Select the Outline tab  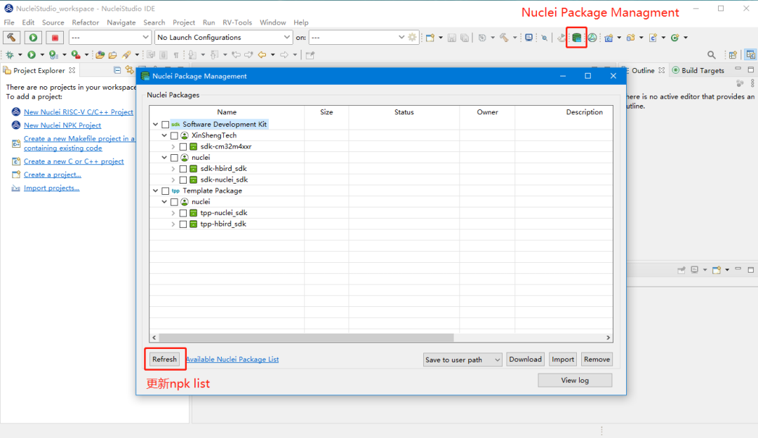tap(644, 71)
